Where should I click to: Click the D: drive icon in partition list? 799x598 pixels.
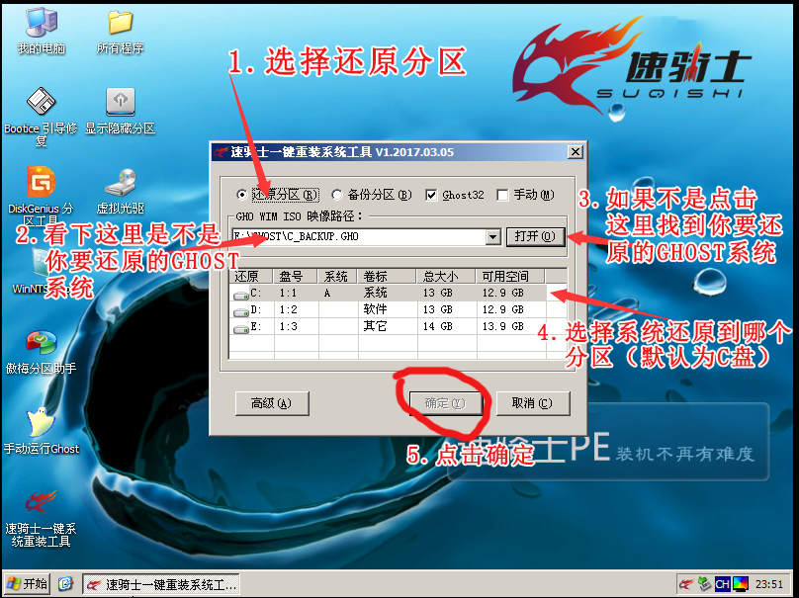pyautogui.click(x=240, y=310)
